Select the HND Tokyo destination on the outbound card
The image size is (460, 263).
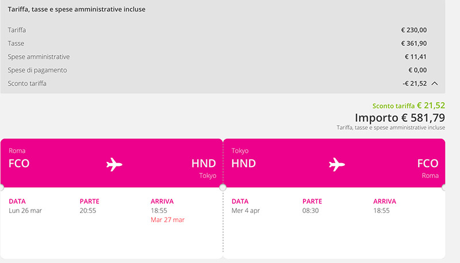tap(204, 164)
